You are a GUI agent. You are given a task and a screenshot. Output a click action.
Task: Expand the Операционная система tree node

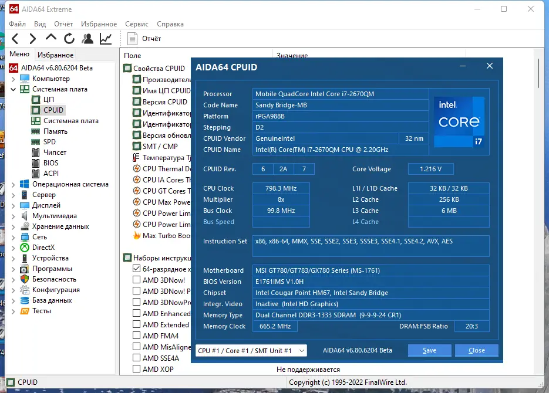(14, 184)
